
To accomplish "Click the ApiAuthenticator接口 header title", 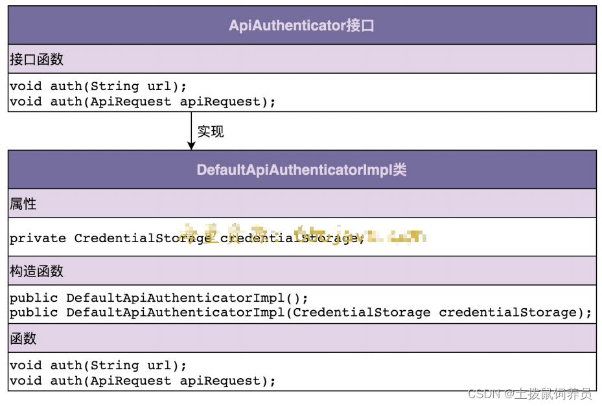I will click(x=301, y=26).
